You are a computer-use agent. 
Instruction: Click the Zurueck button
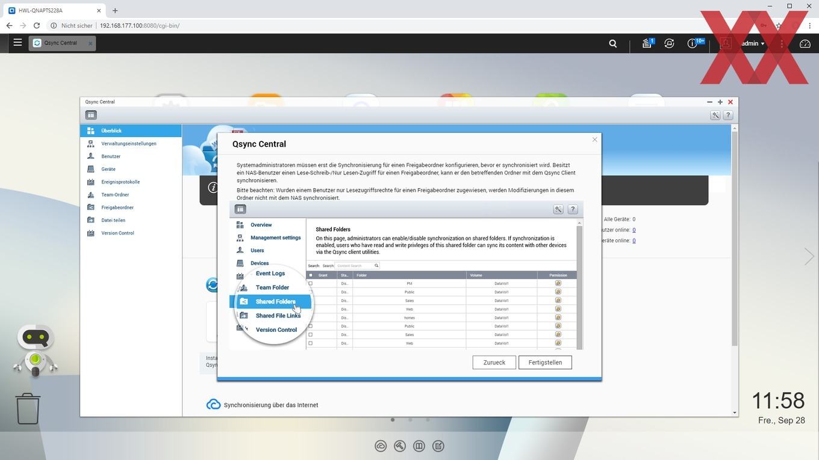[x=494, y=363]
